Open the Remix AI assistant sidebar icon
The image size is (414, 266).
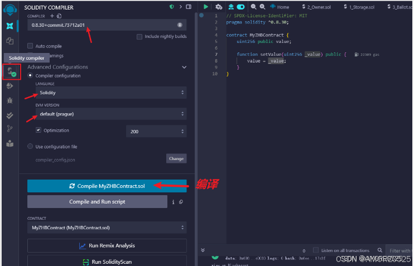tap(10, 26)
